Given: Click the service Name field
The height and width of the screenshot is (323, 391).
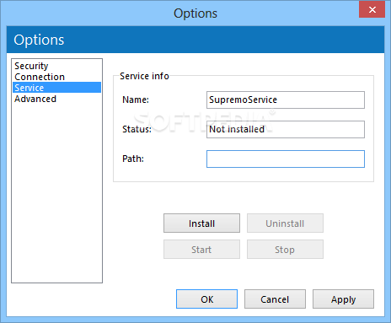Looking at the screenshot, I should coord(286,100).
